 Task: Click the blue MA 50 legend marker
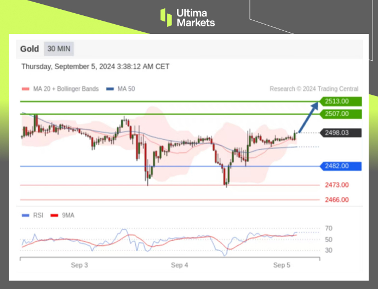coord(110,89)
